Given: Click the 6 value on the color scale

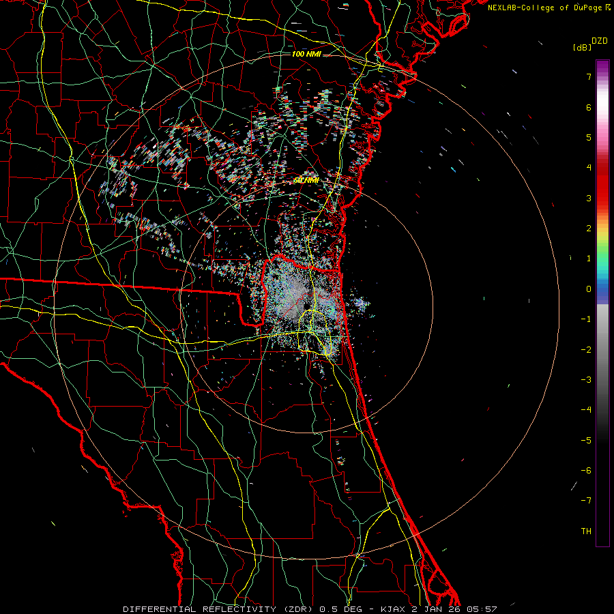Looking at the screenshot, I should coord(589,107).
